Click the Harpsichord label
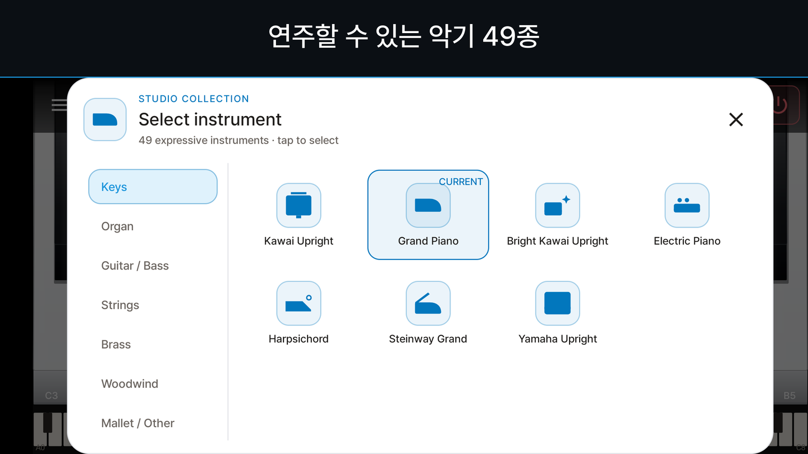 299,339
